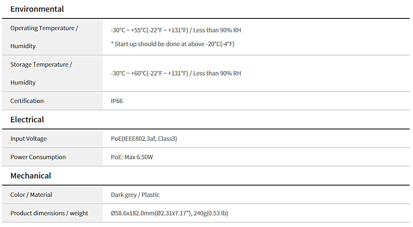413x227 pixels.
Task: Click the start up at -20°C note
Action: pos(173,44)
